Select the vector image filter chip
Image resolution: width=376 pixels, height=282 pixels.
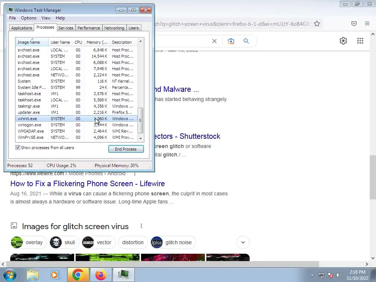98,242
